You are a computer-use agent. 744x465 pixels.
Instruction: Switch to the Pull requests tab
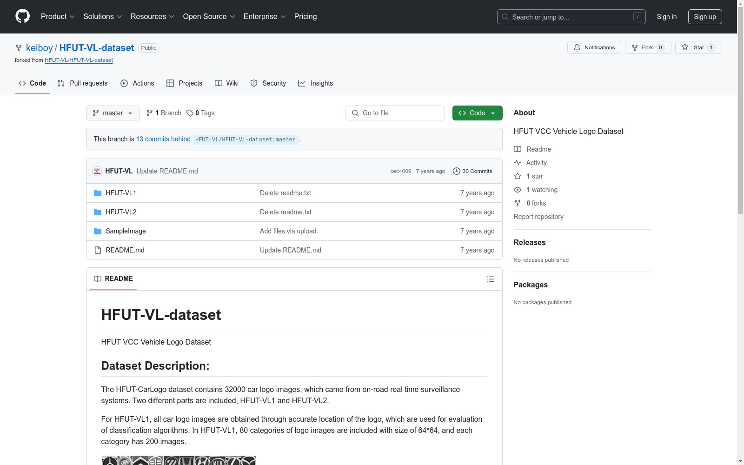click(82, 83)
